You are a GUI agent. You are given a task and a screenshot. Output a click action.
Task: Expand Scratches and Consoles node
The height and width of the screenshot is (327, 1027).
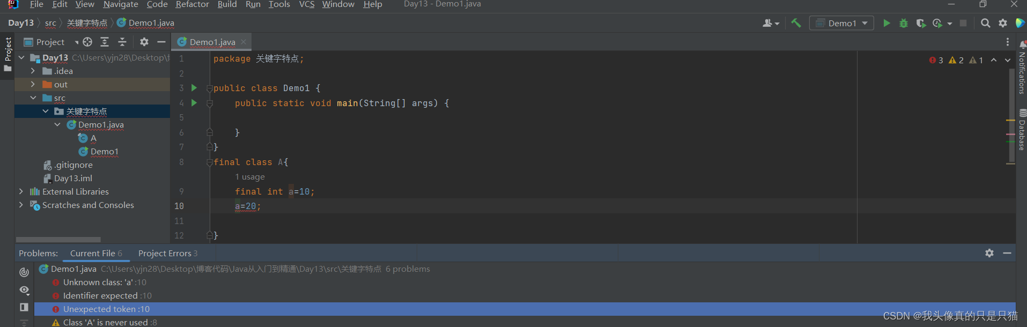coord(21,205)
